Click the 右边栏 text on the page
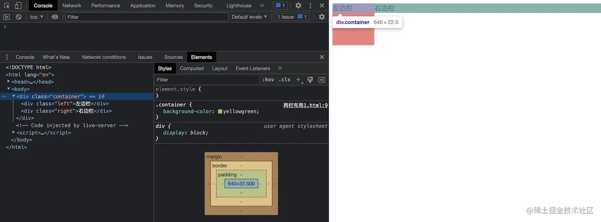This screenshot has height=222, width=601. click(384, 8)
